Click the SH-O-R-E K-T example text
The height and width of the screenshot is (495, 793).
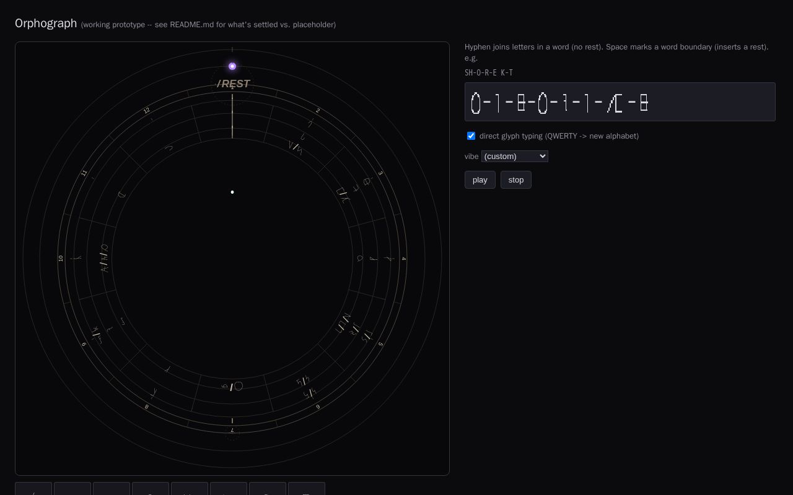click(x=489, y=73)
